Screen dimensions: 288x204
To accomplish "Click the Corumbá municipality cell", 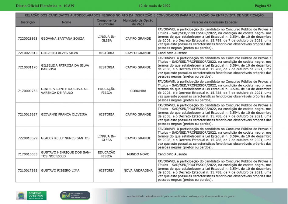I will 138,91.
